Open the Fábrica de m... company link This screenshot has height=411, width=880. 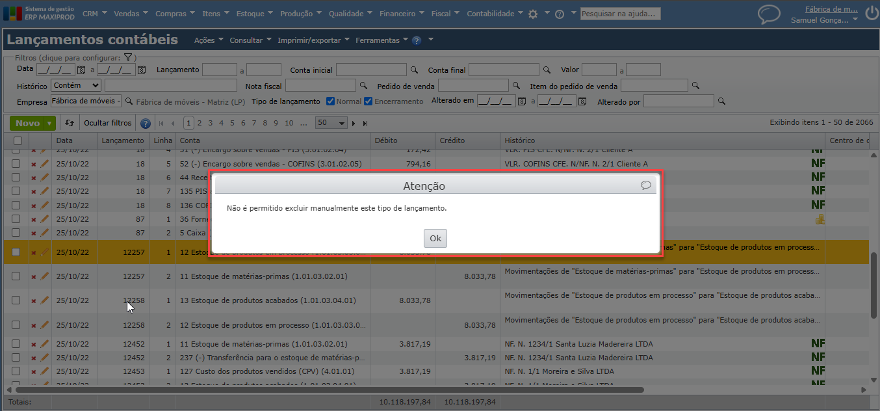pyautogui.click(x=830, y=9)
